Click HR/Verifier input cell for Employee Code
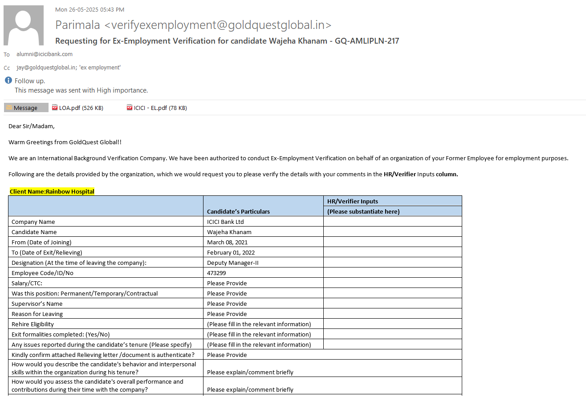Screen dimensions: 586x397 (393, 273)
